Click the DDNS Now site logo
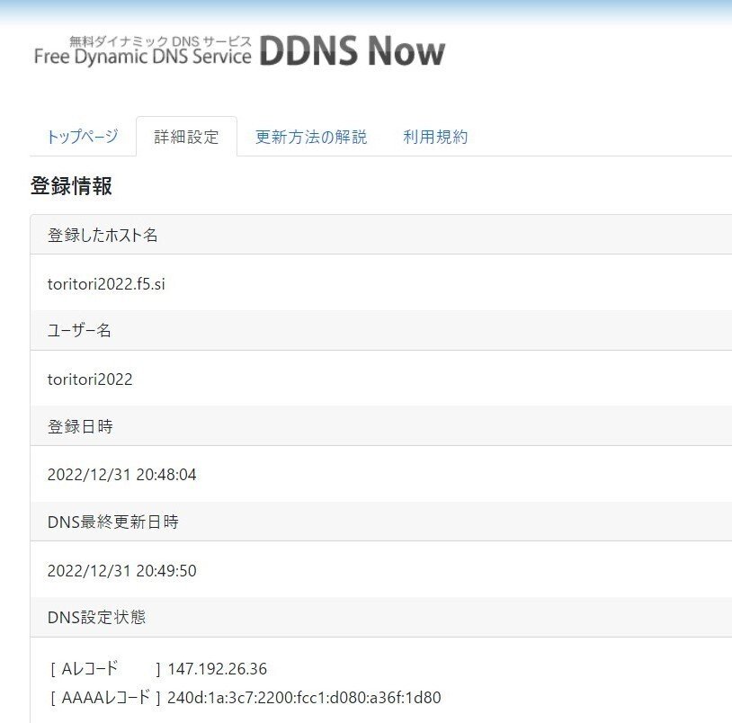 click(352, 50)
